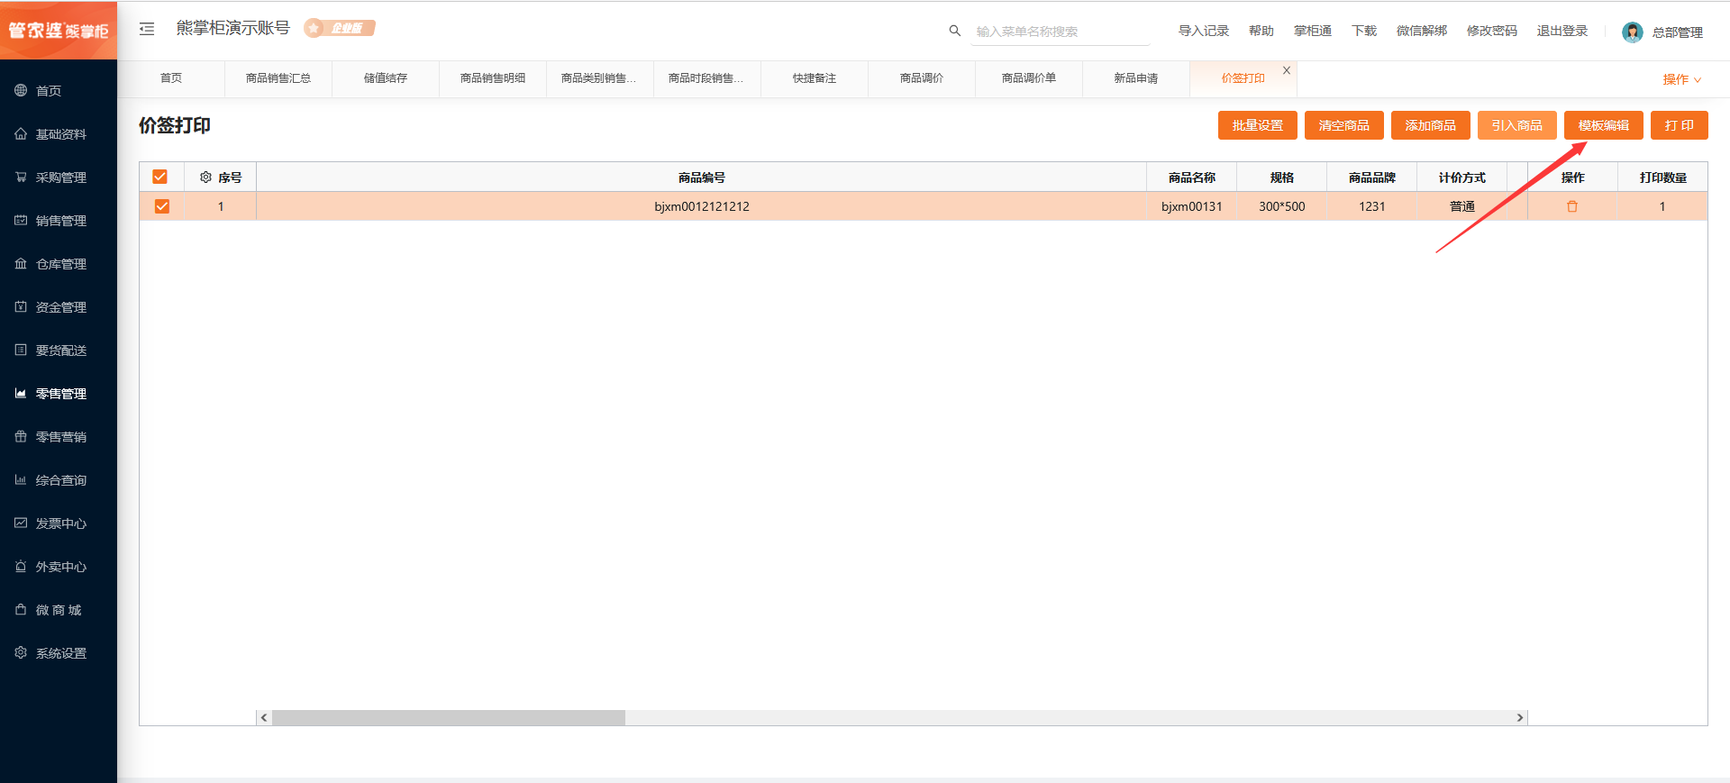The width and height of the screenshot is (1730, 783).
Task: Click the 批量设置 button
Action: tap(1257, 125)
